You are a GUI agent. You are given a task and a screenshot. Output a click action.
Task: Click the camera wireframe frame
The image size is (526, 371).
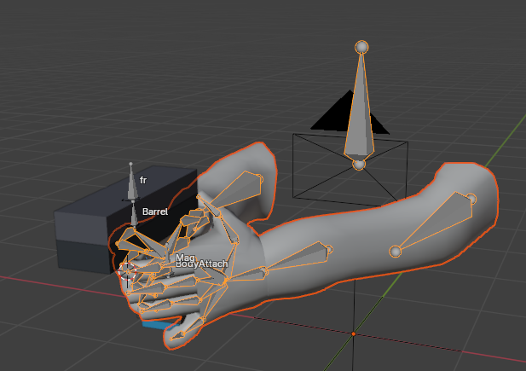point(350,170)
